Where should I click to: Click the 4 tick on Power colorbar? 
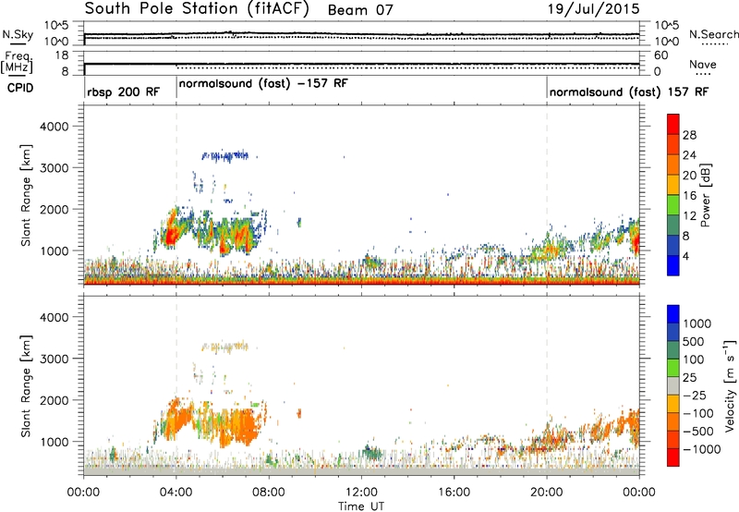(686, 256)
